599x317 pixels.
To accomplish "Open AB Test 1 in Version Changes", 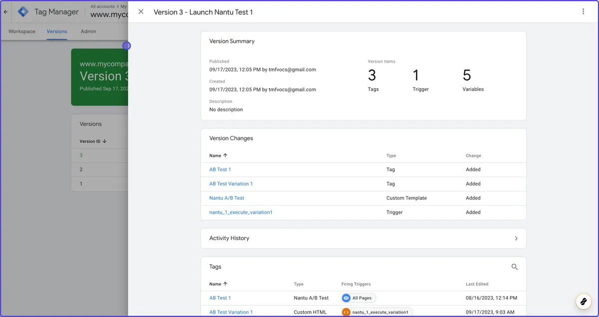I will 220,170.
